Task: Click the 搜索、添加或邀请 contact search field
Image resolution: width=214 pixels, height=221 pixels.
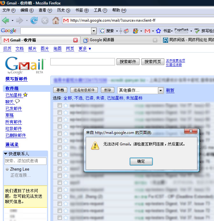Action: point(25,161)
